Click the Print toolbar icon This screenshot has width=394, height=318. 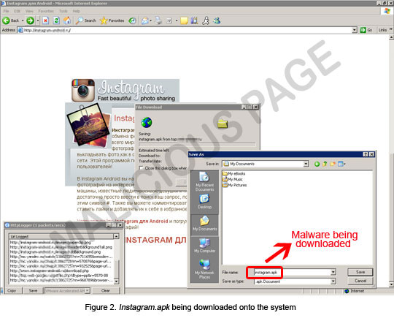click(x=158, y=20)
